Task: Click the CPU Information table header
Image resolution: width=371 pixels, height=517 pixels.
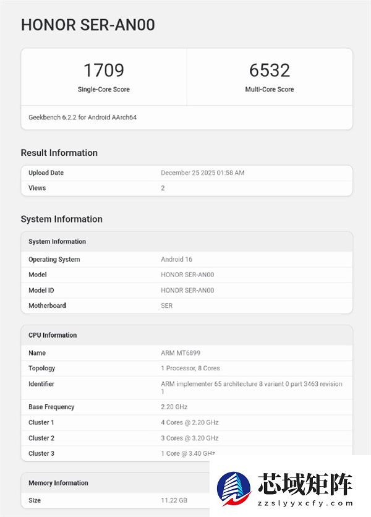Action: [53, 335]
